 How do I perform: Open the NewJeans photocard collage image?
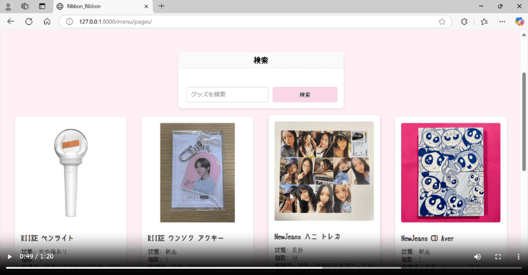point(324,171)
